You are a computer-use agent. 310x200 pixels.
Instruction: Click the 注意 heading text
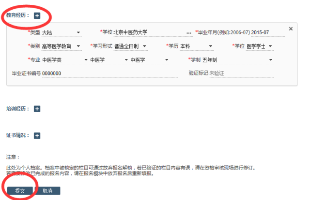coord(13,157)
